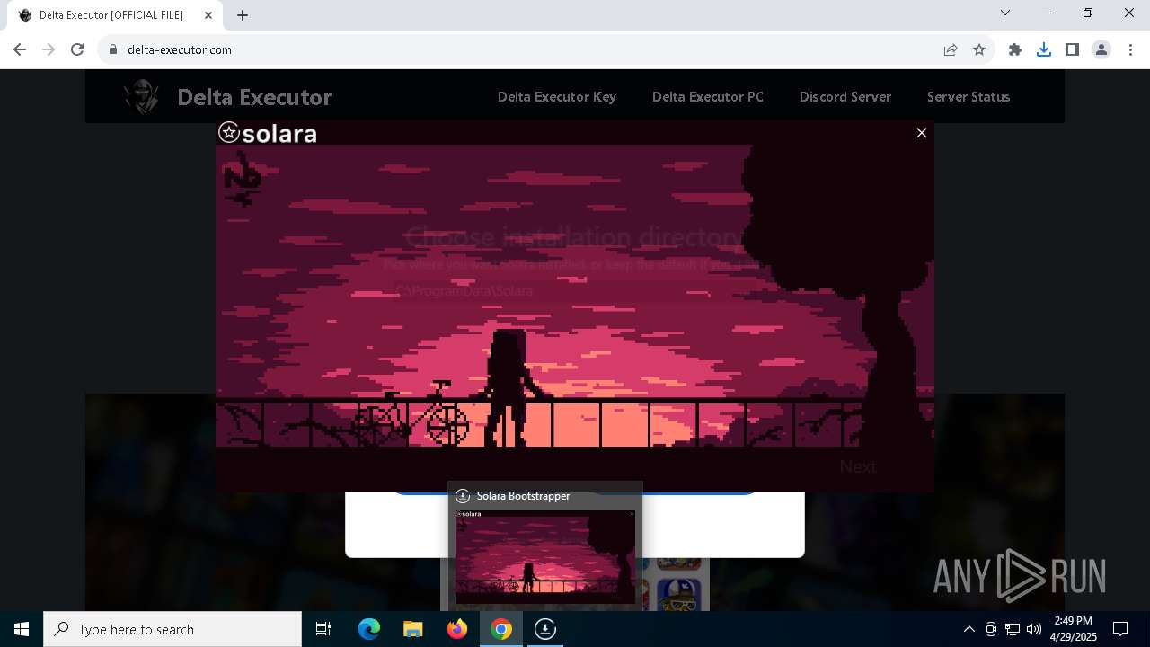
Task: Expand the tab search chevron
Action: pos(1005,13)
